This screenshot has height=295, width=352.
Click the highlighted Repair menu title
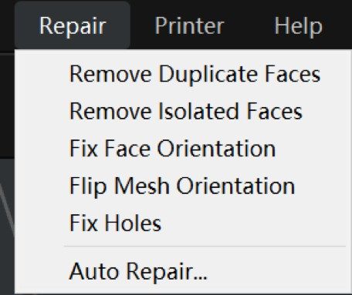73,25
